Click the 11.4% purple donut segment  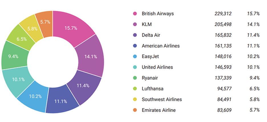click(x=83, y=86)
